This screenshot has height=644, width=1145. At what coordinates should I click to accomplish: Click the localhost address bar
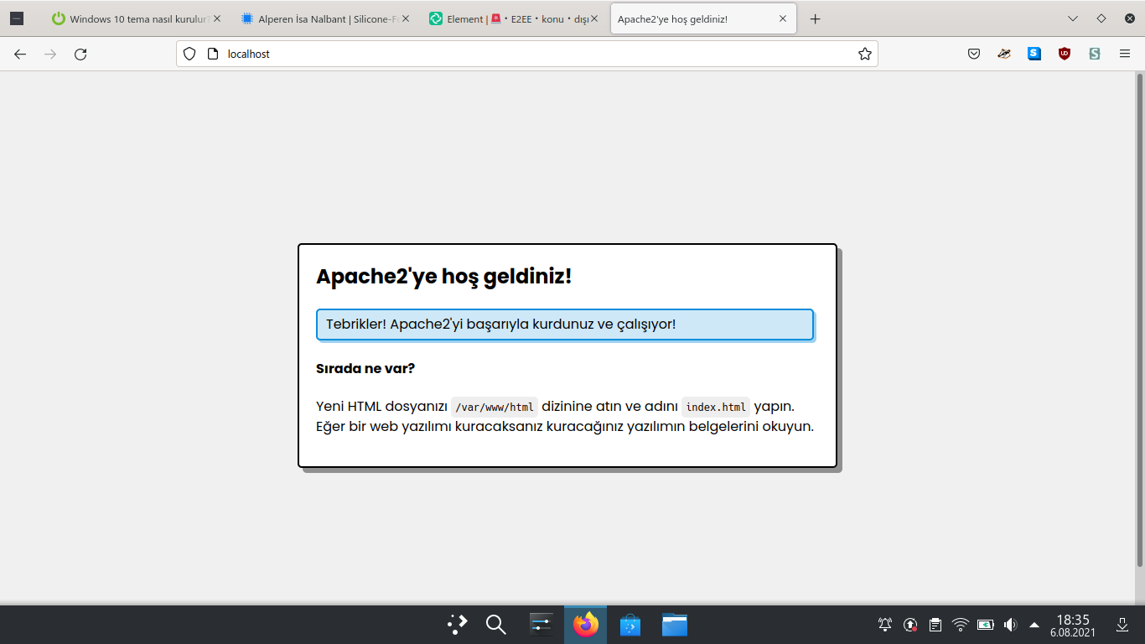[526, 54]
